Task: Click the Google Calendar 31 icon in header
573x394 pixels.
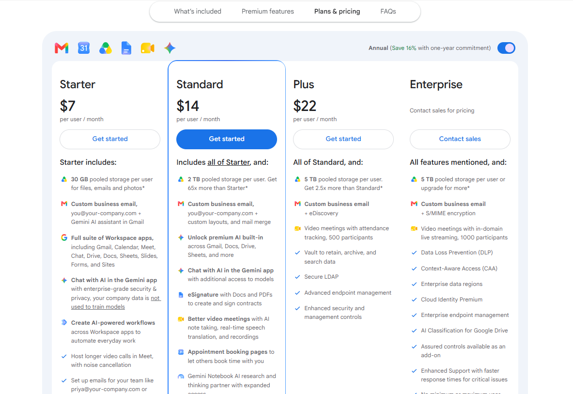Action: click(x=84, y=48)
